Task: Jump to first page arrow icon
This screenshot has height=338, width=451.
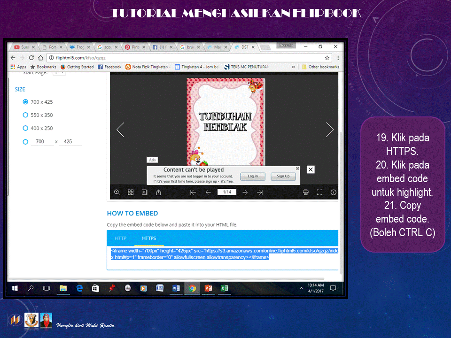Action: tap(193, 192)
